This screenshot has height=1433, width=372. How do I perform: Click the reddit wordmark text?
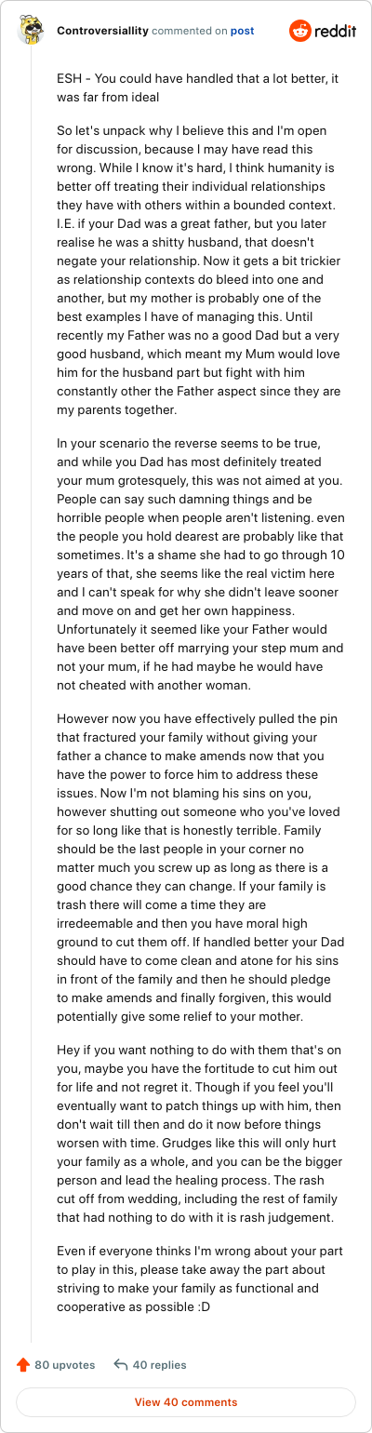pyautogui.click(x=336, y=31)
